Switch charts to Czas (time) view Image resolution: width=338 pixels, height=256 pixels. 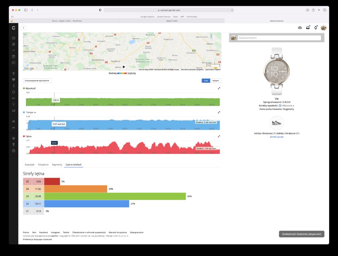point(206,81)
